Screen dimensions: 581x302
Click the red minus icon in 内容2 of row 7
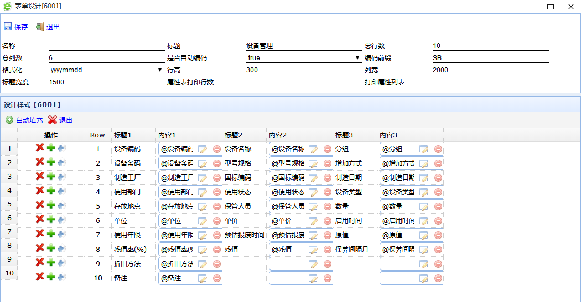(x=328, y=235)
